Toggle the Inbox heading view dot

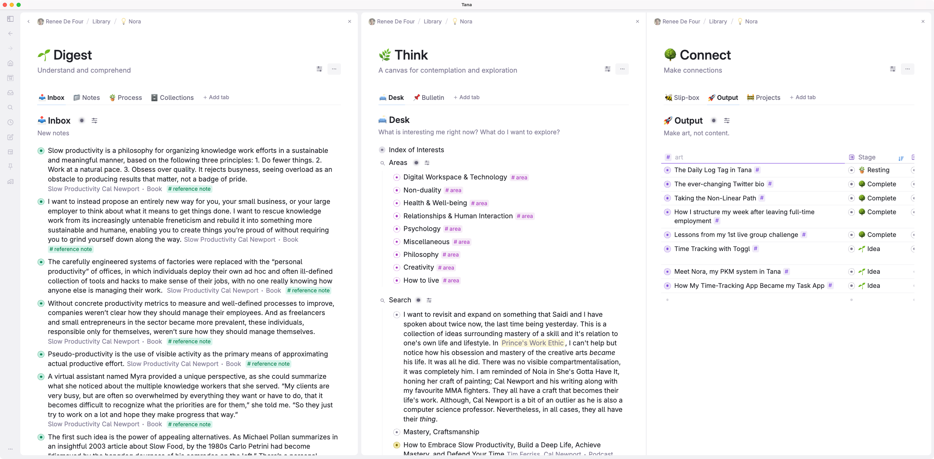(x=82, y=121)
